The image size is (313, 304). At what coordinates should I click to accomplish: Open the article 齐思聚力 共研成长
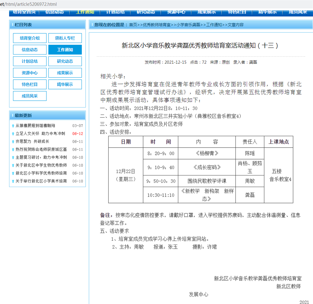[32, 141]
